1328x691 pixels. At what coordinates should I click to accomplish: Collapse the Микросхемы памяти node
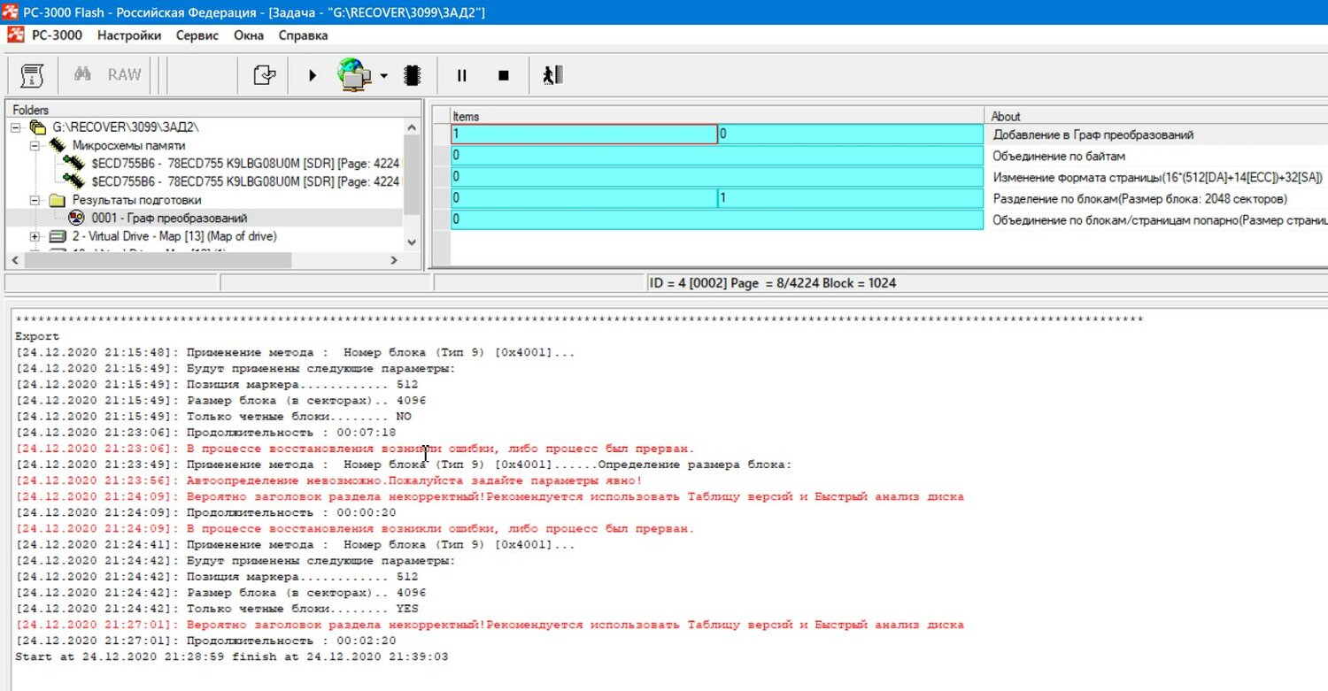[x=35, y=145]
